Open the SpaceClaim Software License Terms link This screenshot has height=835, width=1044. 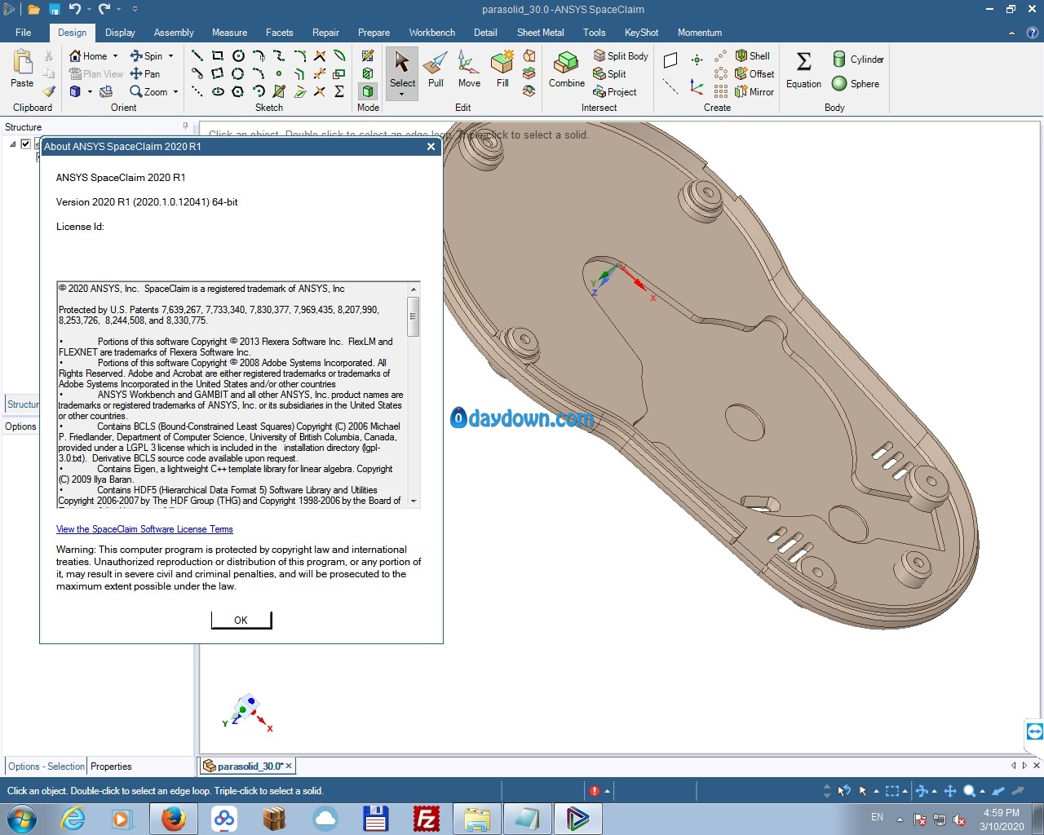144,529
